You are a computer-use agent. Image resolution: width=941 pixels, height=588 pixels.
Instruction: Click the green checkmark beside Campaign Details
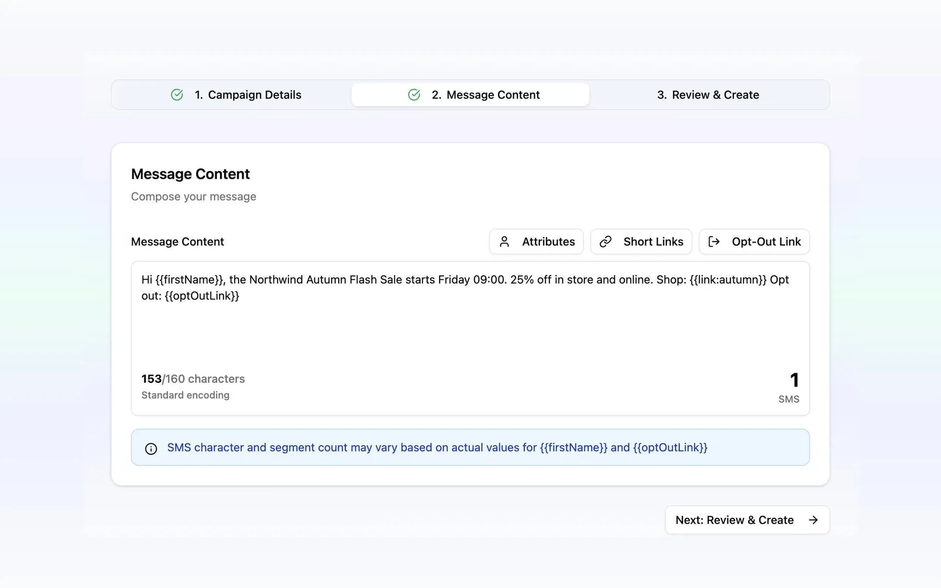coord(177,95)
